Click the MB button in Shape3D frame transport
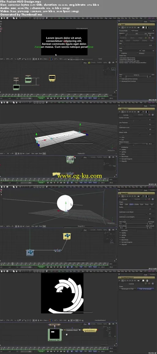Viewport: 157px width, 354px height. pyautogui.click(x=81, y=267)
